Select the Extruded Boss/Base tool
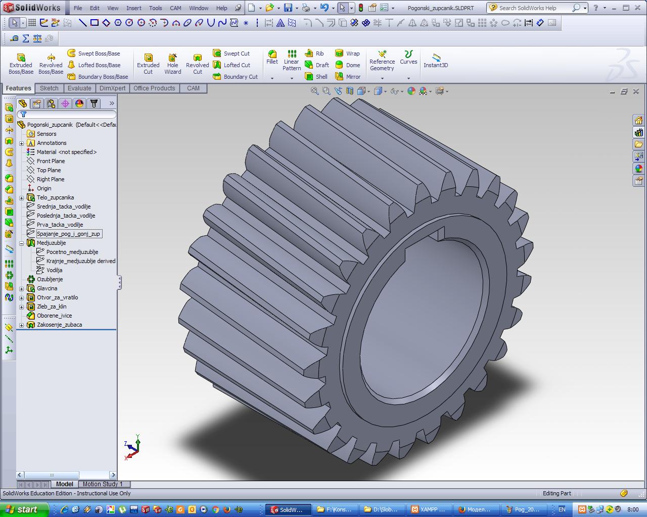The image size is (647, 517). [21, 64]
